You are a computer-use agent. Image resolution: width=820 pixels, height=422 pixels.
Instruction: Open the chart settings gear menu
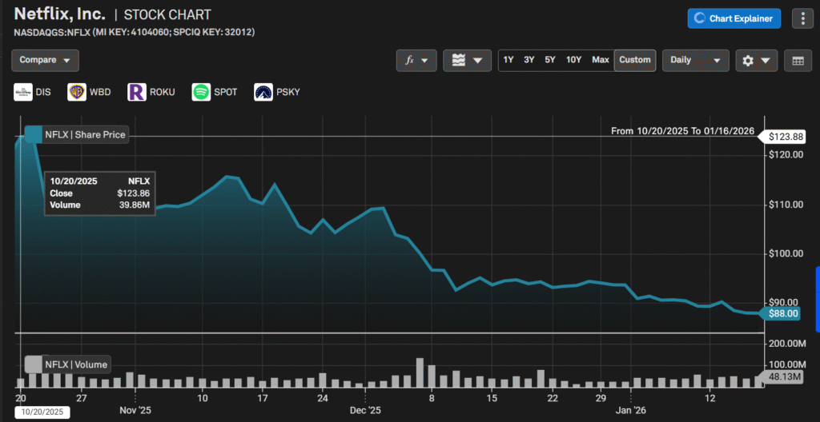click(x=757, y=61)
